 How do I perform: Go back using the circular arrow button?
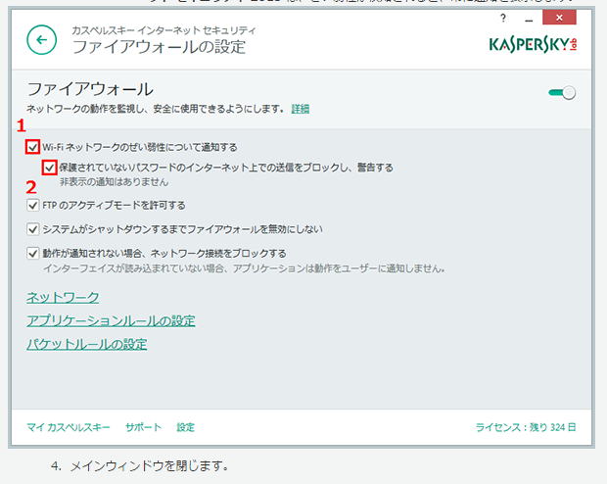click(42, 39)
